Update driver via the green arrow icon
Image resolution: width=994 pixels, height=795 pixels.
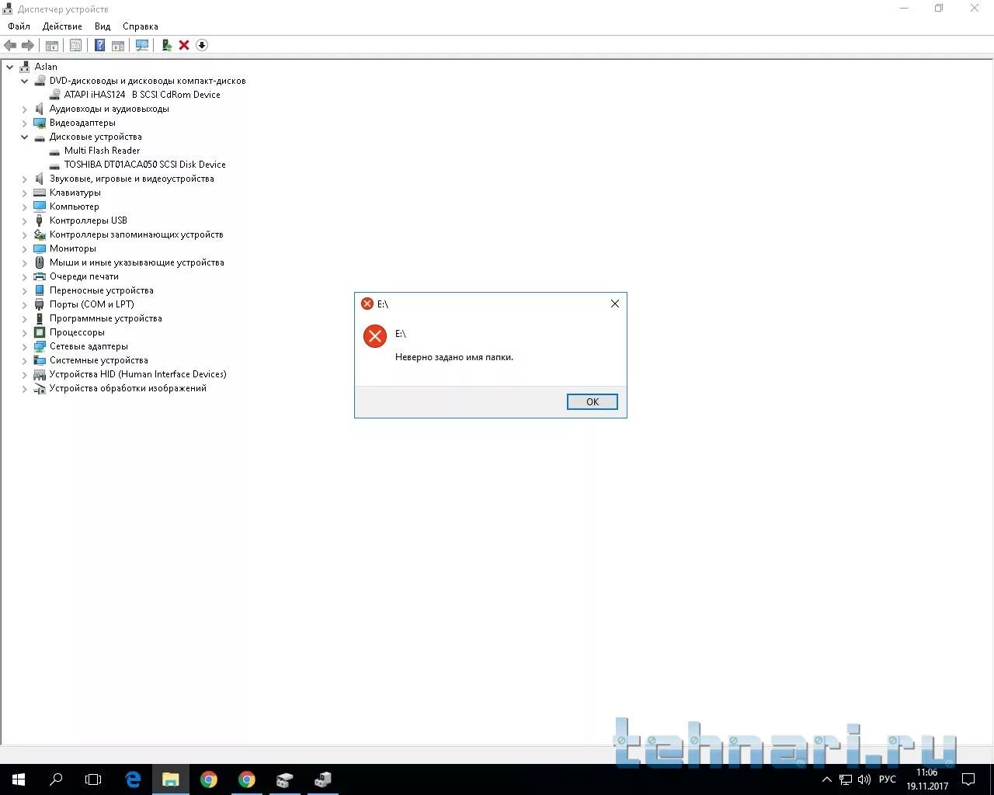click(x=166, y=45)
